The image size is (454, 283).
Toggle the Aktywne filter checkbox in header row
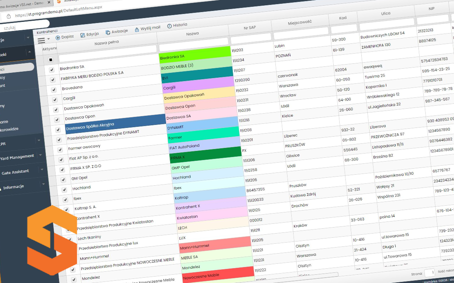[51, 60]
